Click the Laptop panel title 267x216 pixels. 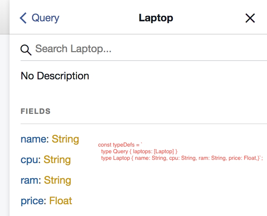(156, 18)
